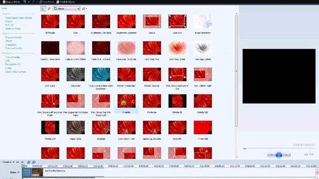The width and height of the screenshot is (319, 179).
Task: Select Pan Down and Zoom Out effect
Action: pos(177,75)
